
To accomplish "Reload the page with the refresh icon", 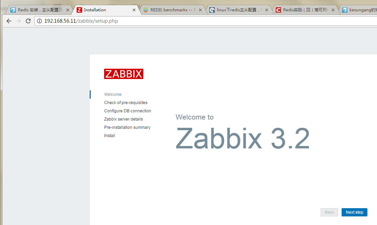I will tap(28, 21).
